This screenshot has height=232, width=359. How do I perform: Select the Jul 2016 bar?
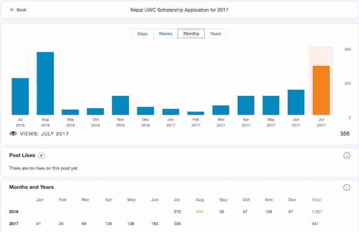point(20,96)
